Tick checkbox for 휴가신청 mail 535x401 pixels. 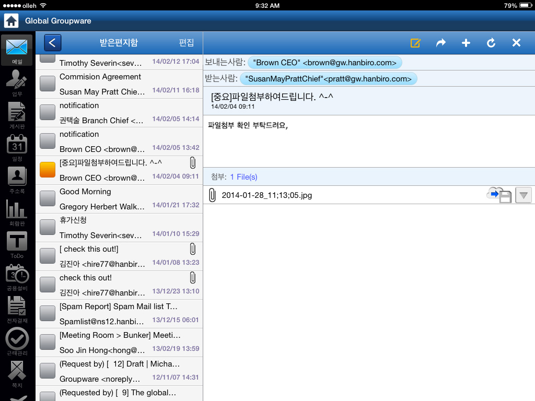(48, 227)
